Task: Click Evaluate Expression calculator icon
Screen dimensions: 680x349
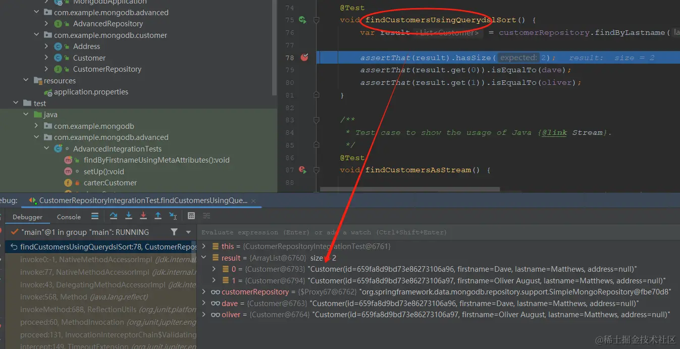Action: (191, 216)
